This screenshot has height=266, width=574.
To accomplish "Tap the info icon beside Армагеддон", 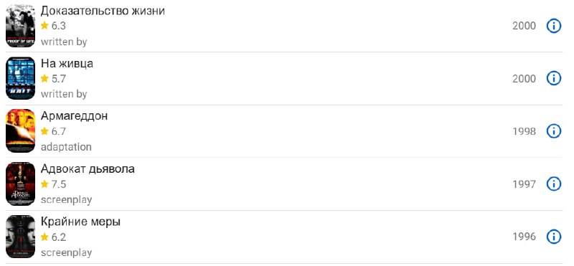I will coord(553,131).
